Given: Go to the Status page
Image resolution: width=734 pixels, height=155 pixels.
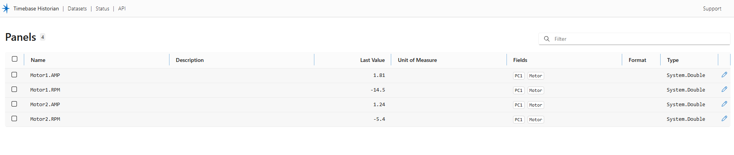Looking at the screenshot, I should point(102,8).
